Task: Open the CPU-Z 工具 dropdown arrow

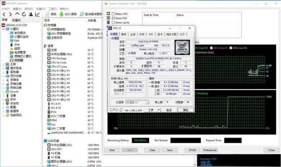Action: tap(159, 110)
